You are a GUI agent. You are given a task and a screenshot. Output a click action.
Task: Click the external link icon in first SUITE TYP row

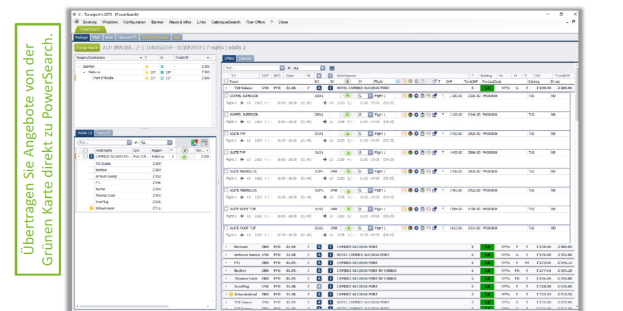point(434,134)
